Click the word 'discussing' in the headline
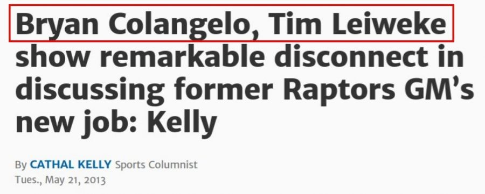This screenshot has width=485, height=194. [90, 90]
